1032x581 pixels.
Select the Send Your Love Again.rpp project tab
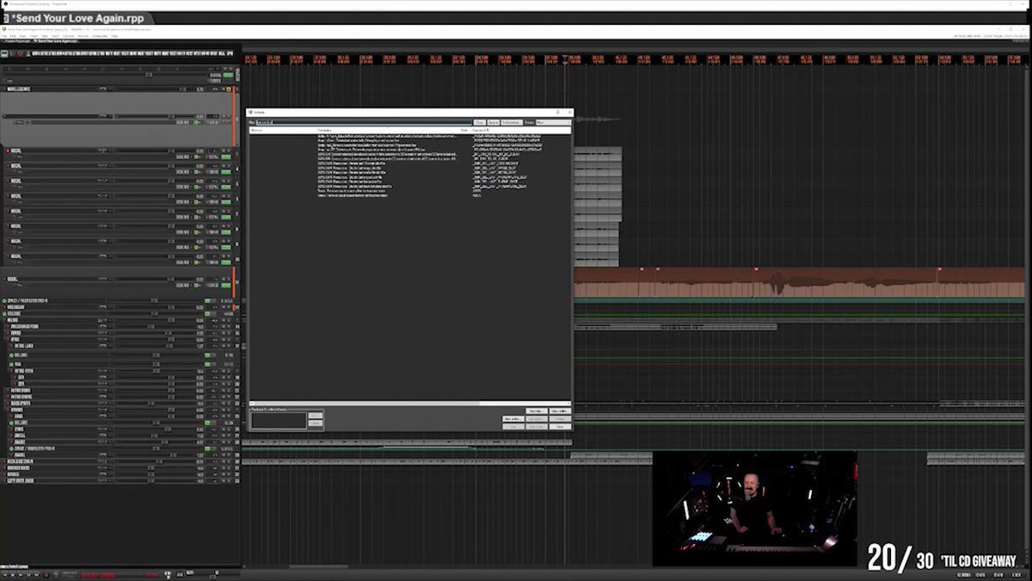[x=56, y=41]
